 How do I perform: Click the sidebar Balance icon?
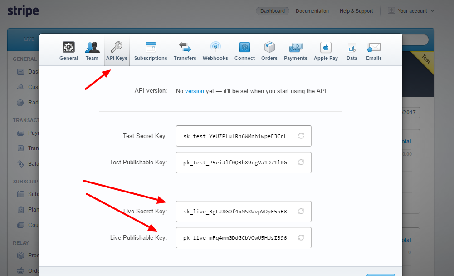pos(20,163)
